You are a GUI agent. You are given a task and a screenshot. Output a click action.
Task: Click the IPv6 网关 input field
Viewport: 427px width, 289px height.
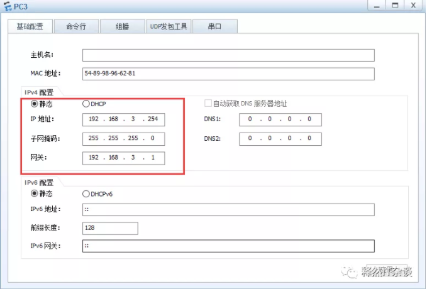(228, 246)
